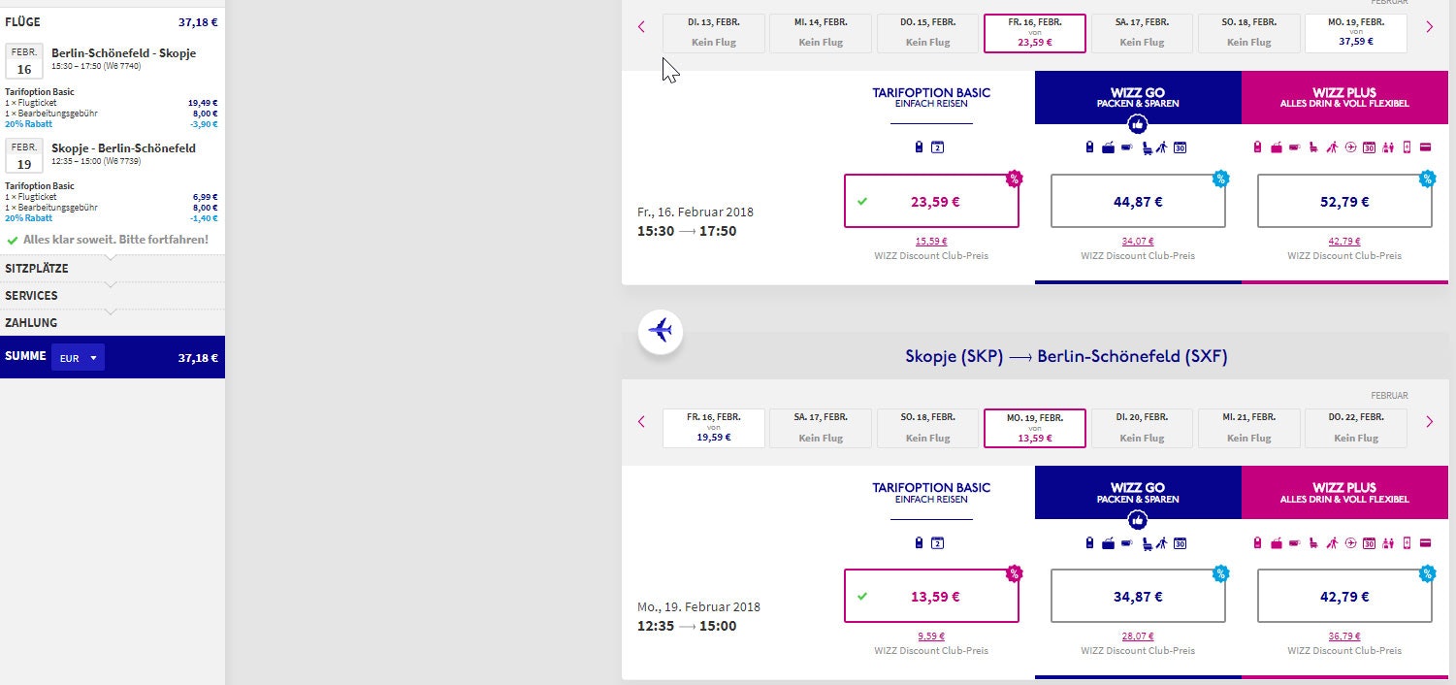Go to previous outbound dates with the left arrow
Image resolution: width=1456 pixels, height=685 pixels.
(641, 27)
